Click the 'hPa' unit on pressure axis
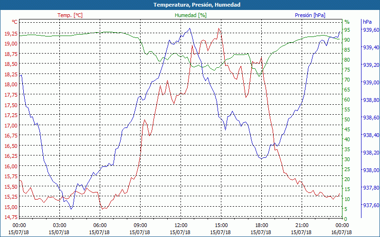The width and height of the screenshot is (380, 237). 367,22
